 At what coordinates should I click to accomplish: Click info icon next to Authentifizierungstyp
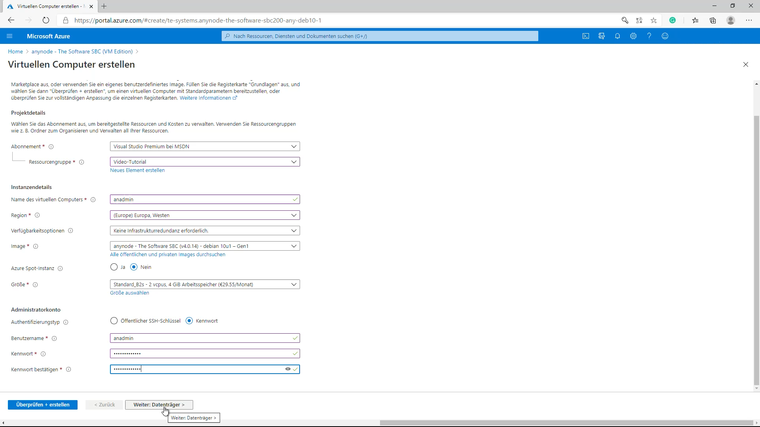[x=66, y=322]
